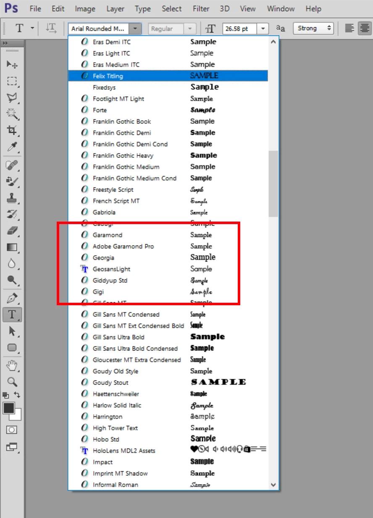The height and width of the screenshot is (518, 373).
Task: Open the Window menu
Action: click(281, 8)
